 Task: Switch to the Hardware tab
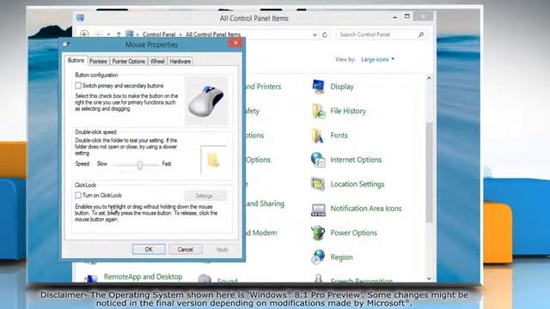180,61
